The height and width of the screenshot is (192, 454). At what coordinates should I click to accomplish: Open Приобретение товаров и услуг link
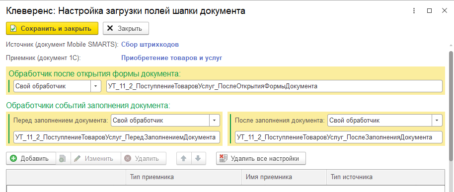[172, 58]
